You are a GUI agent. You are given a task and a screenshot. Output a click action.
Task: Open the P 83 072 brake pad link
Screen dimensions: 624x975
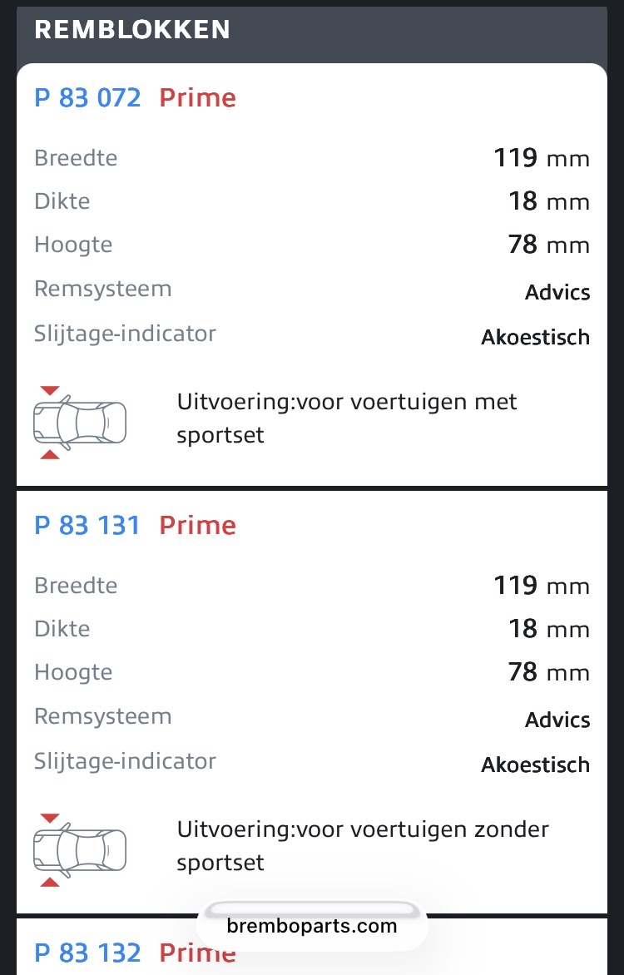[x=87, y=98]
